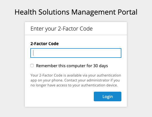Click the gray help text about authentication app
This screenshot has width=152, height=117.
(76, 80)
